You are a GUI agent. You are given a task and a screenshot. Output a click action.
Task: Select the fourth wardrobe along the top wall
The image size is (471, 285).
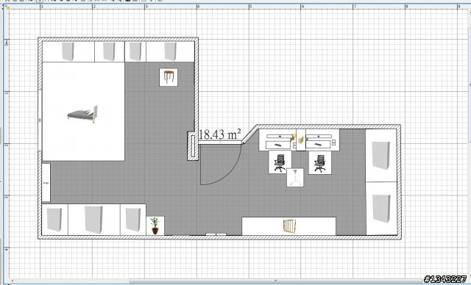click(x=170, y=51)
